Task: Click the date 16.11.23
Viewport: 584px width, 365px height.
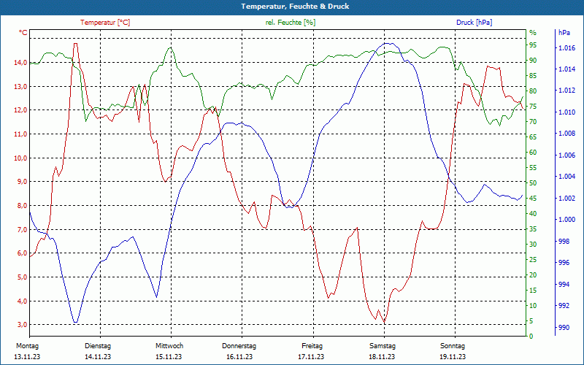Action: (239, 357)
